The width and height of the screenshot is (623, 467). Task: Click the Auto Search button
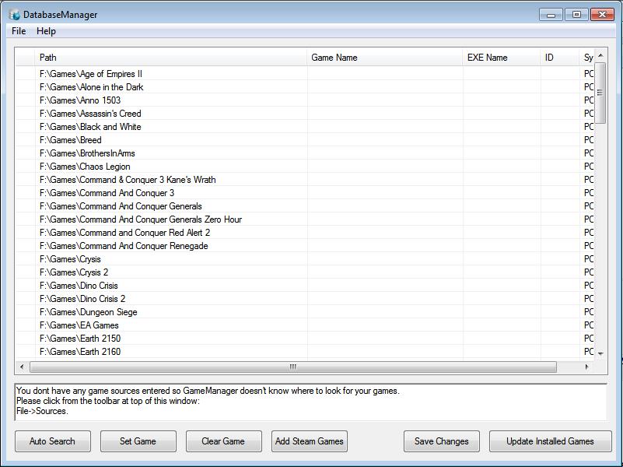[x=52, y=441]
